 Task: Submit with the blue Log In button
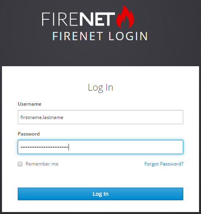pyautogui.click(x=100, y=194)
